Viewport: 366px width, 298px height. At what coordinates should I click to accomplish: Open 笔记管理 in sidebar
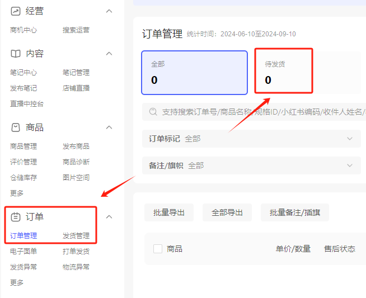[76, 73]
